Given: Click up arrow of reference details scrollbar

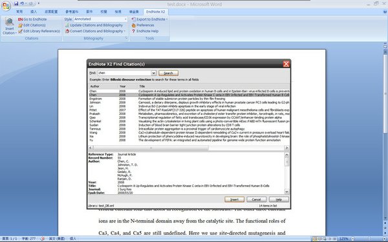Looking at the screenshot, I should point(286,155).
